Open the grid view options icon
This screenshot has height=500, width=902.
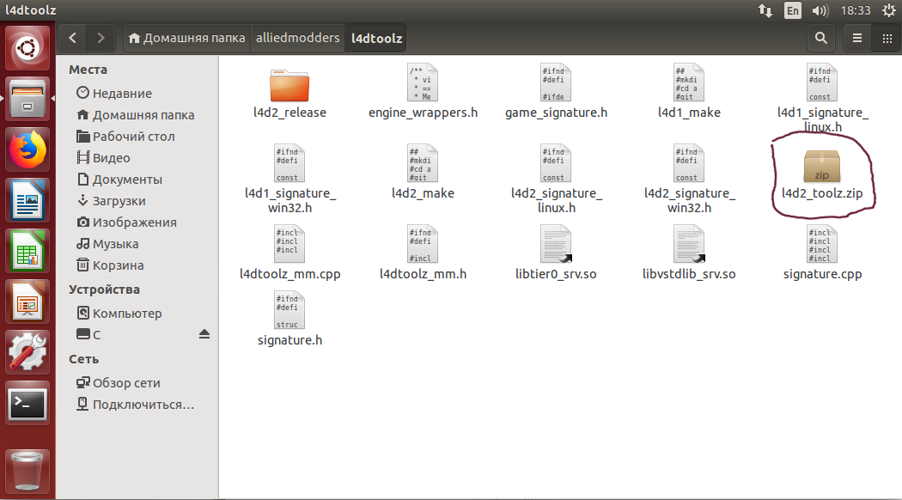pos(887,38)
